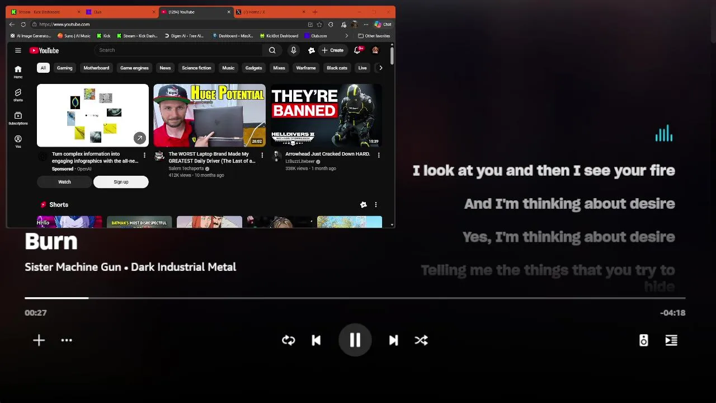Click the audio equalizer bars icon above the lyrics
This screenshot has width=716, height=403.
click(x=664, y=134)
